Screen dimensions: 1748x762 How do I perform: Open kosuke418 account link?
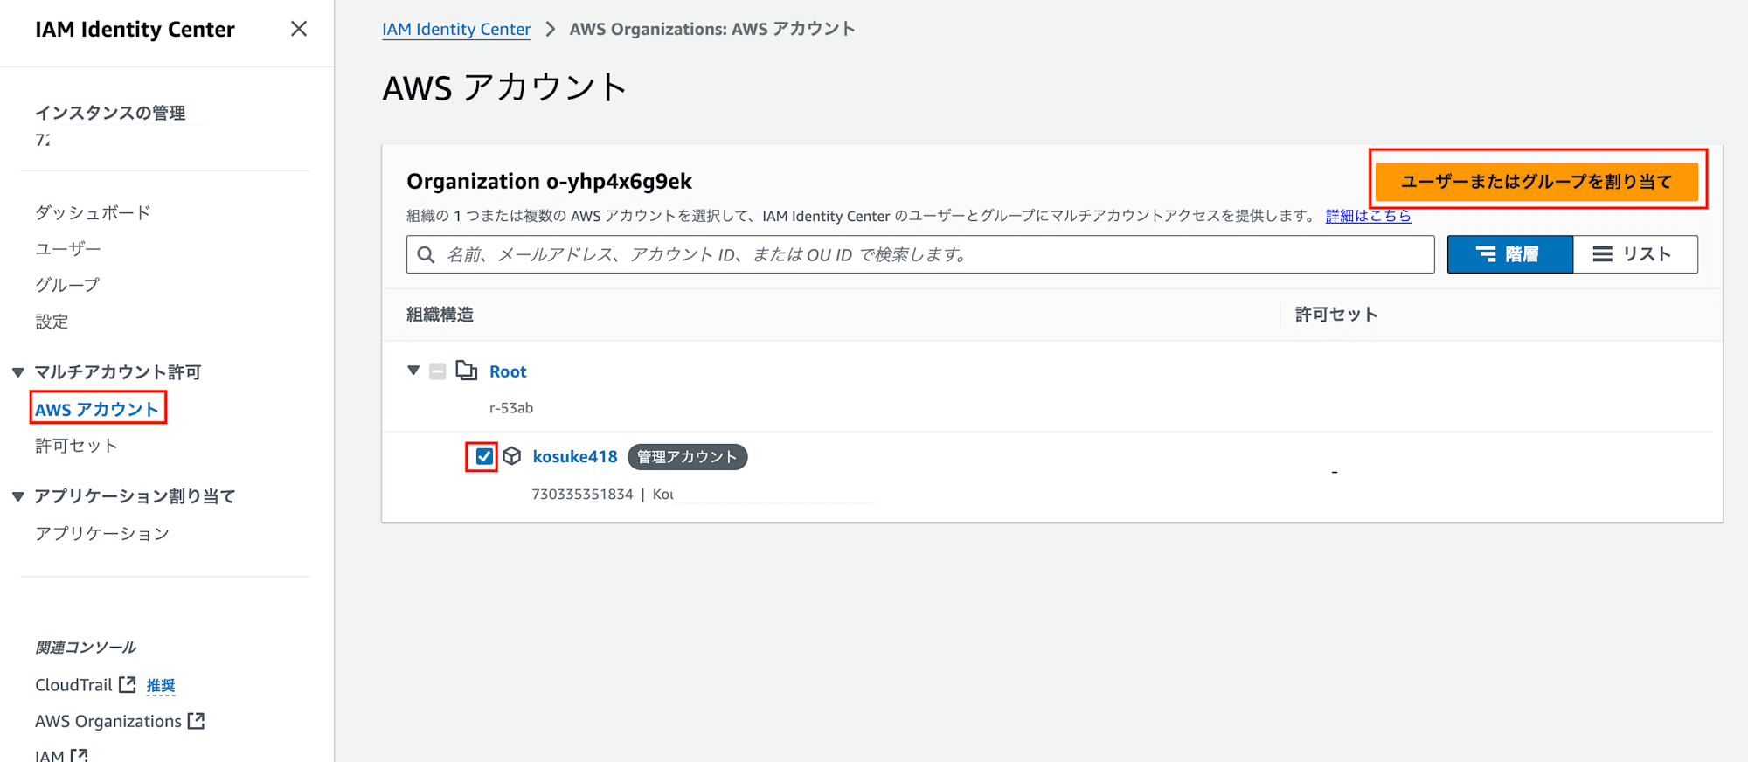pyautogui.click(x=575, y=456)
